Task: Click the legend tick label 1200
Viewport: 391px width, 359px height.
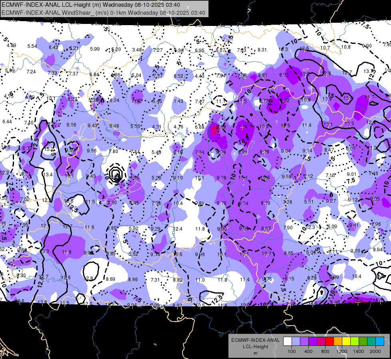Action: pyautogui.click(x=342, y=351)
